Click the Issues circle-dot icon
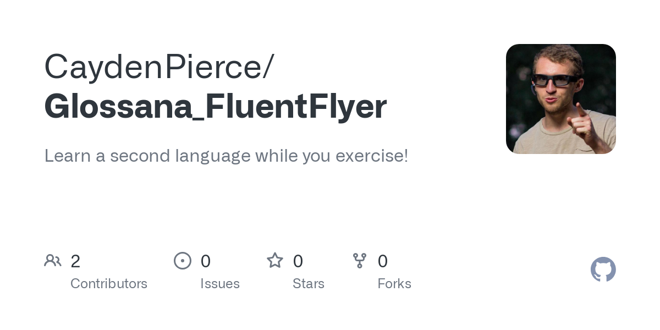This screenshot has height=330, width=660. 183,261
